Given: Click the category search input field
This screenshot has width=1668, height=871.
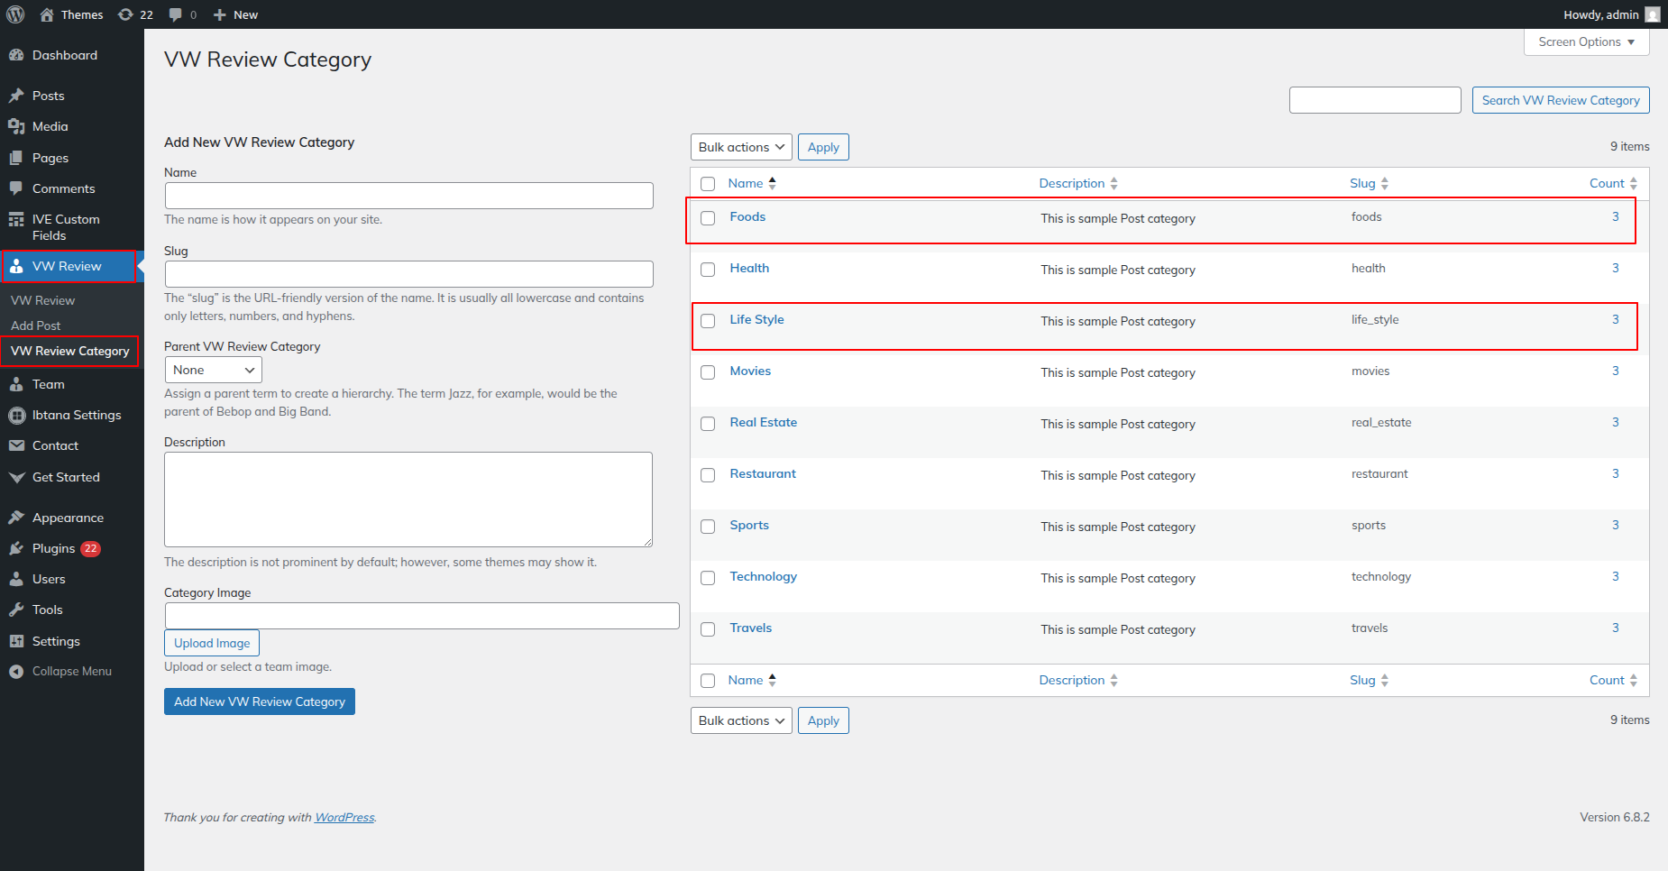Looking at the screenshot, I should pos(1374,100).
